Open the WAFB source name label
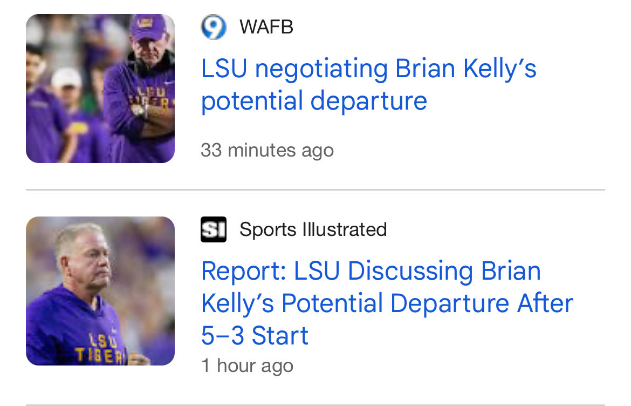Image resolution: width=631 pixels, height=406 pixels. tap(266, 27)
